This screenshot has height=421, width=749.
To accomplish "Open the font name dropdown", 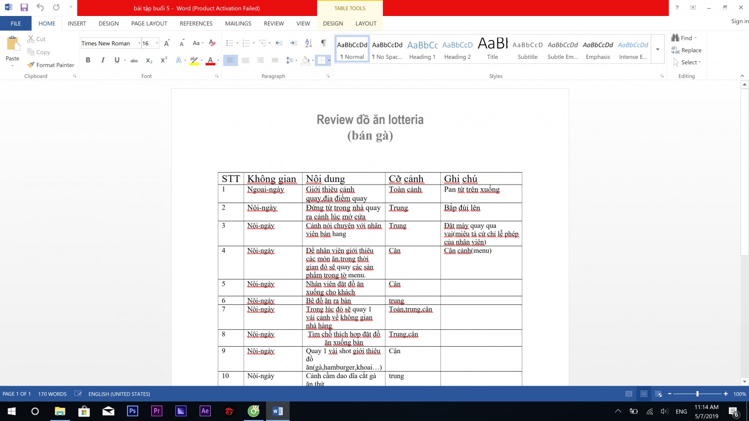I will 139,43.
